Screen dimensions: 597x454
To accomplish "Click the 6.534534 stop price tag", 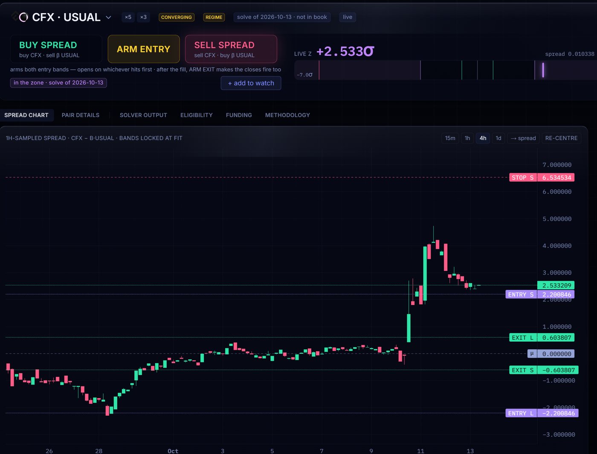I will tap(556, 178).
